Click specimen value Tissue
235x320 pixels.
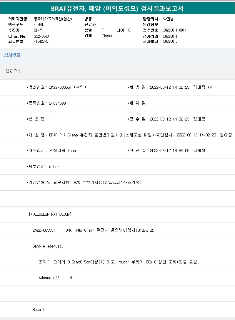pos(108,36)
